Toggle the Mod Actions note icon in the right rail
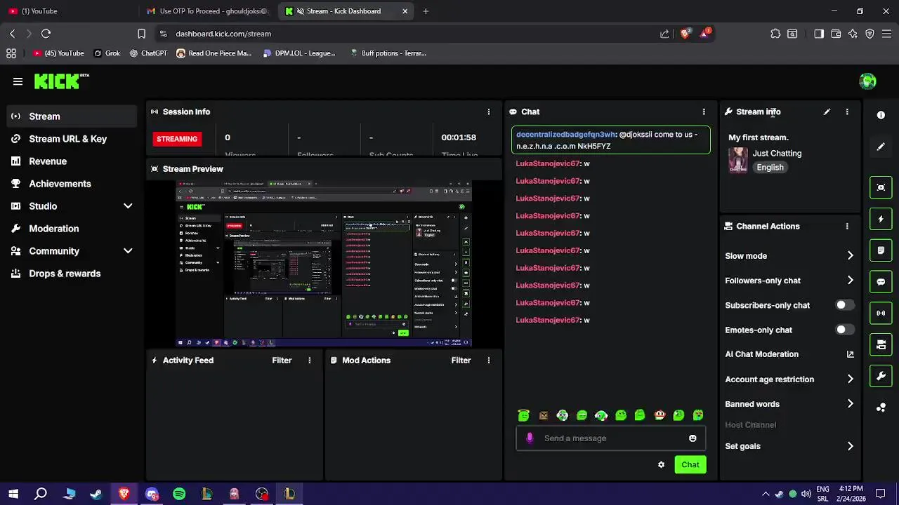This screenshot has width=899, height=505. tap(881, 250)
